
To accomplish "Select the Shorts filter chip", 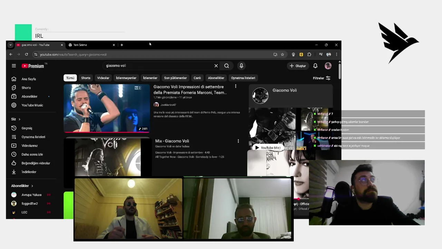I will point(86,78).
